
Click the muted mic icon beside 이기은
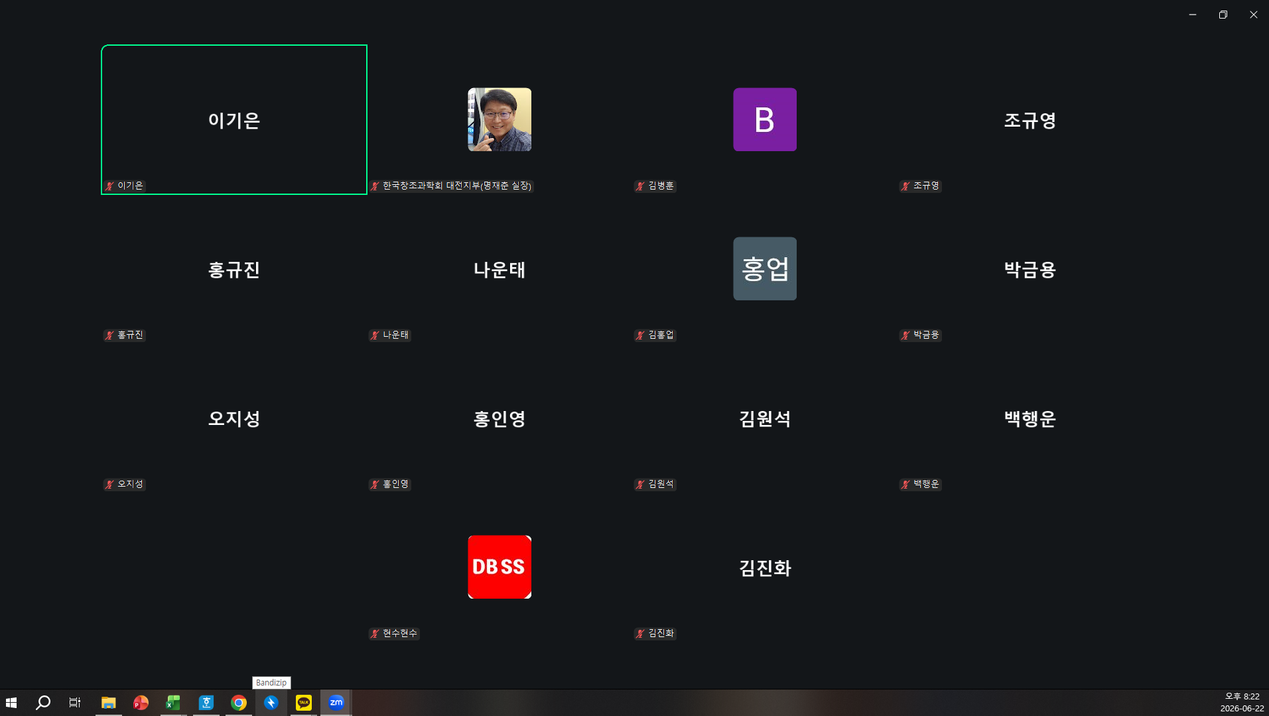tap(110, 186)
